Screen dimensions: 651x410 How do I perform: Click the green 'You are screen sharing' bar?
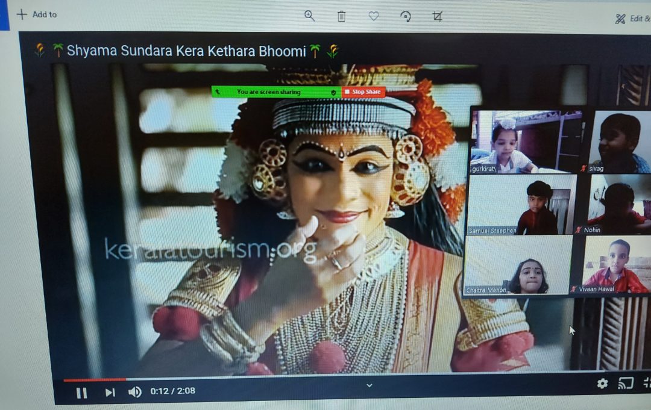pos(277,92)
